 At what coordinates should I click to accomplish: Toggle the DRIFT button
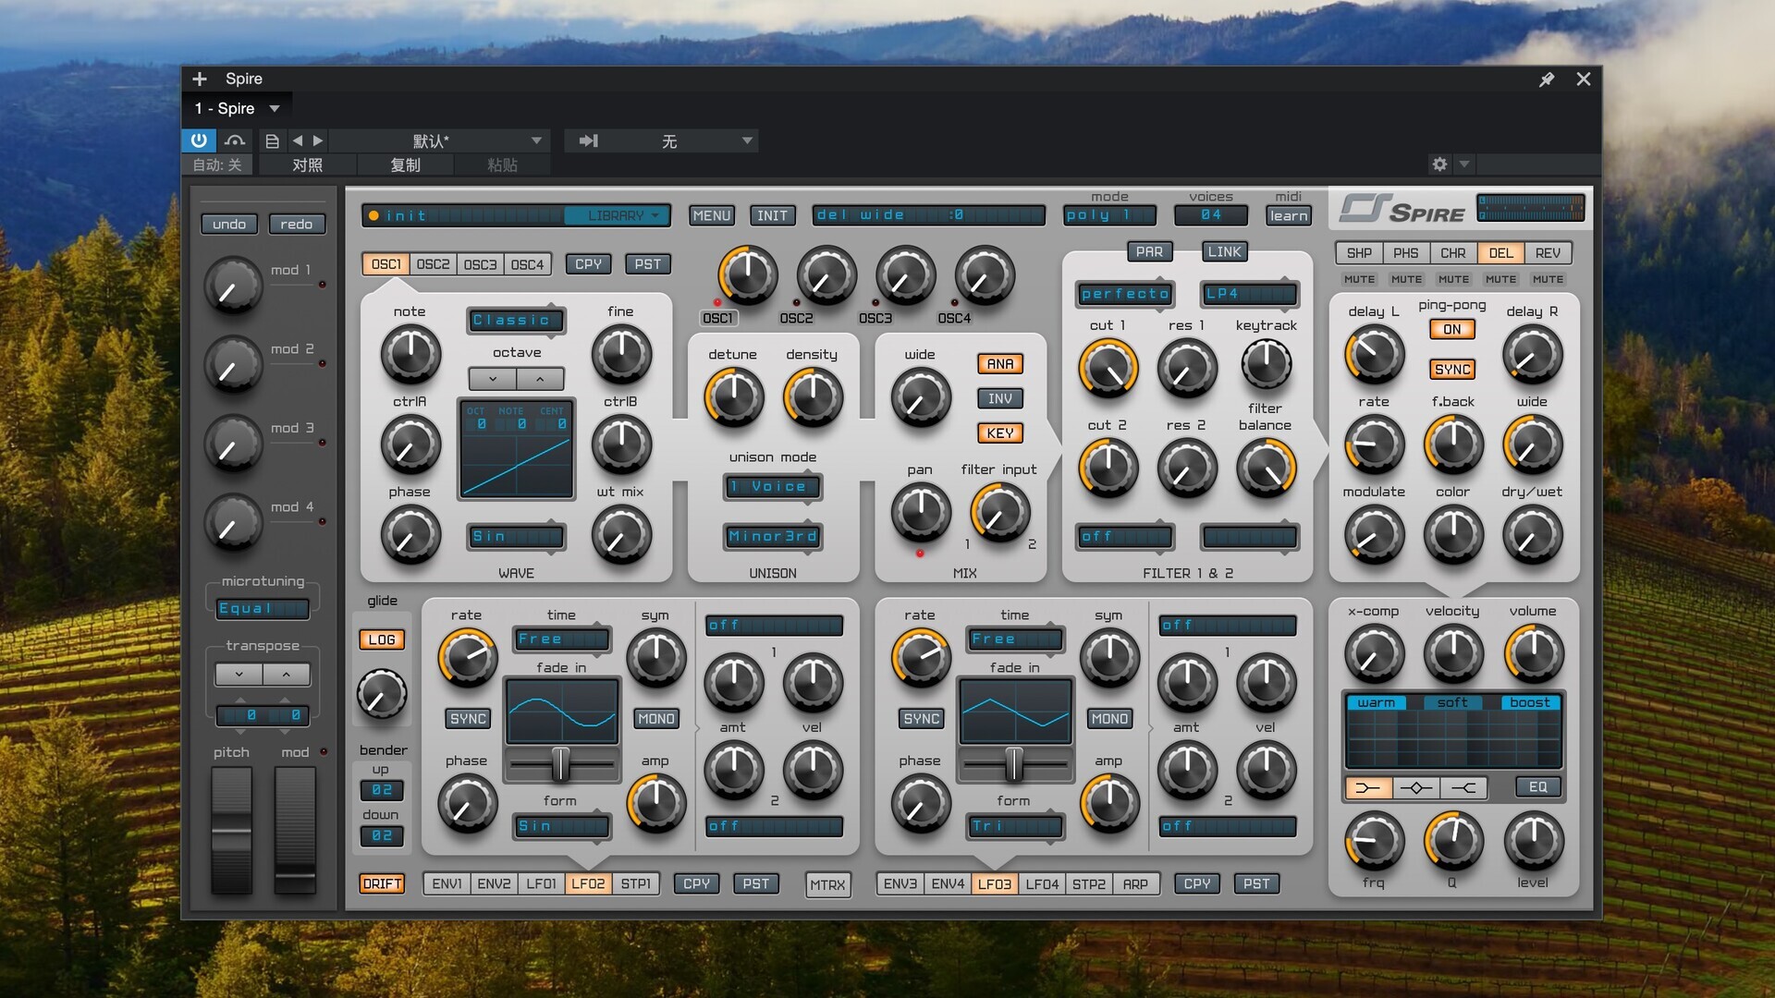382,884
